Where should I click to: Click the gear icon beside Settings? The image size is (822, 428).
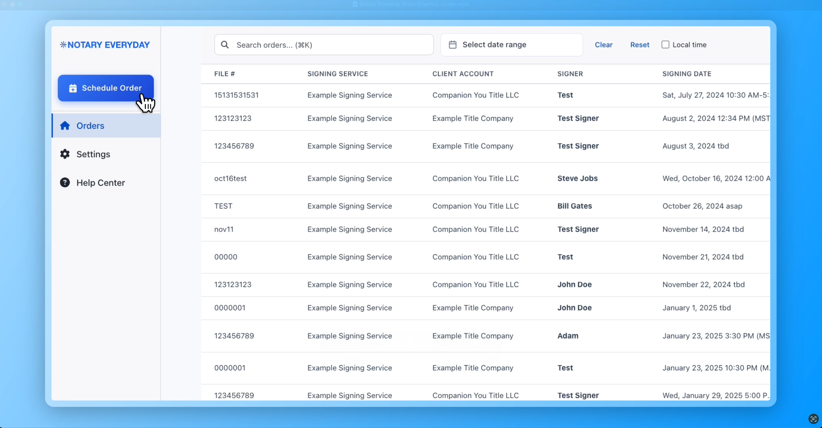(x=65, y=154)
